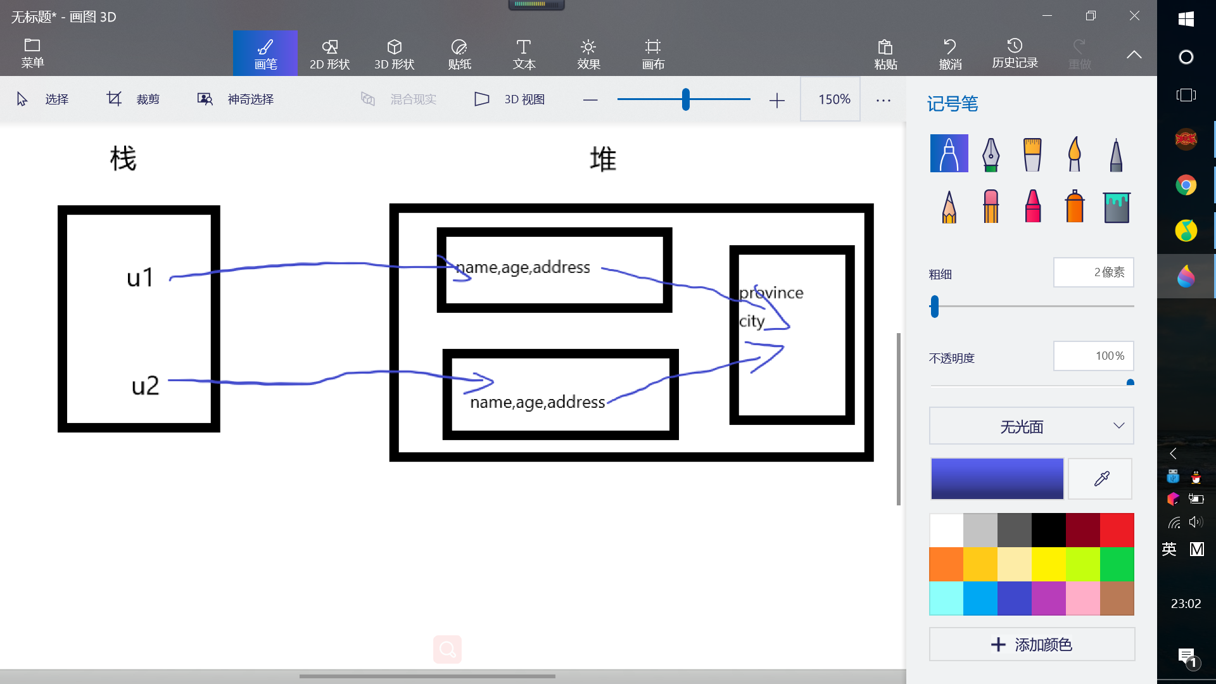Expand the matte material dropdown
Image resolution: width=1216 pixels, height=684 pixels.
(x=1031, y=426)
